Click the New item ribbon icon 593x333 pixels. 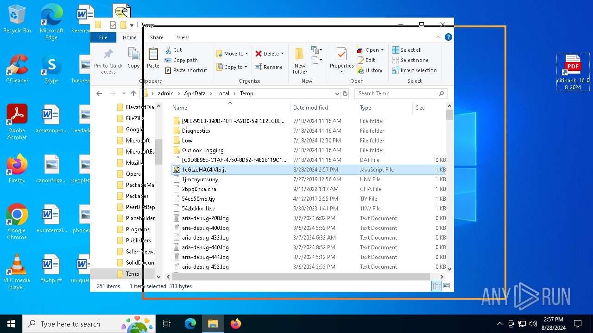click(316, 50)
